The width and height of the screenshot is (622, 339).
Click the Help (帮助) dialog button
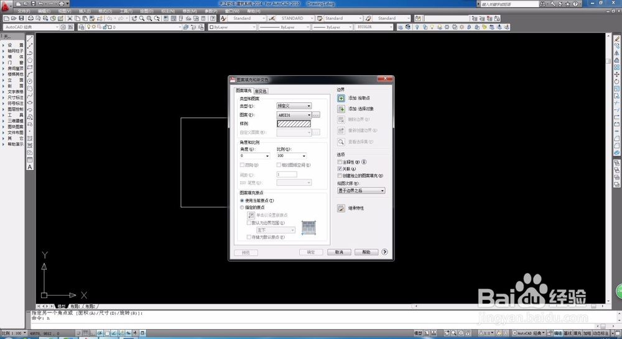coord(366,252)
